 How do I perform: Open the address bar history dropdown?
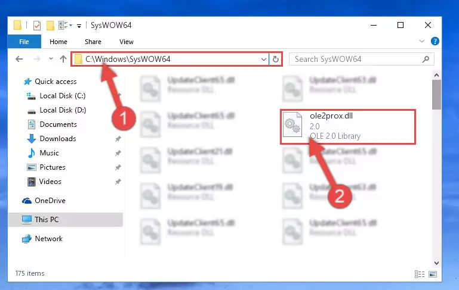point(263,60)
